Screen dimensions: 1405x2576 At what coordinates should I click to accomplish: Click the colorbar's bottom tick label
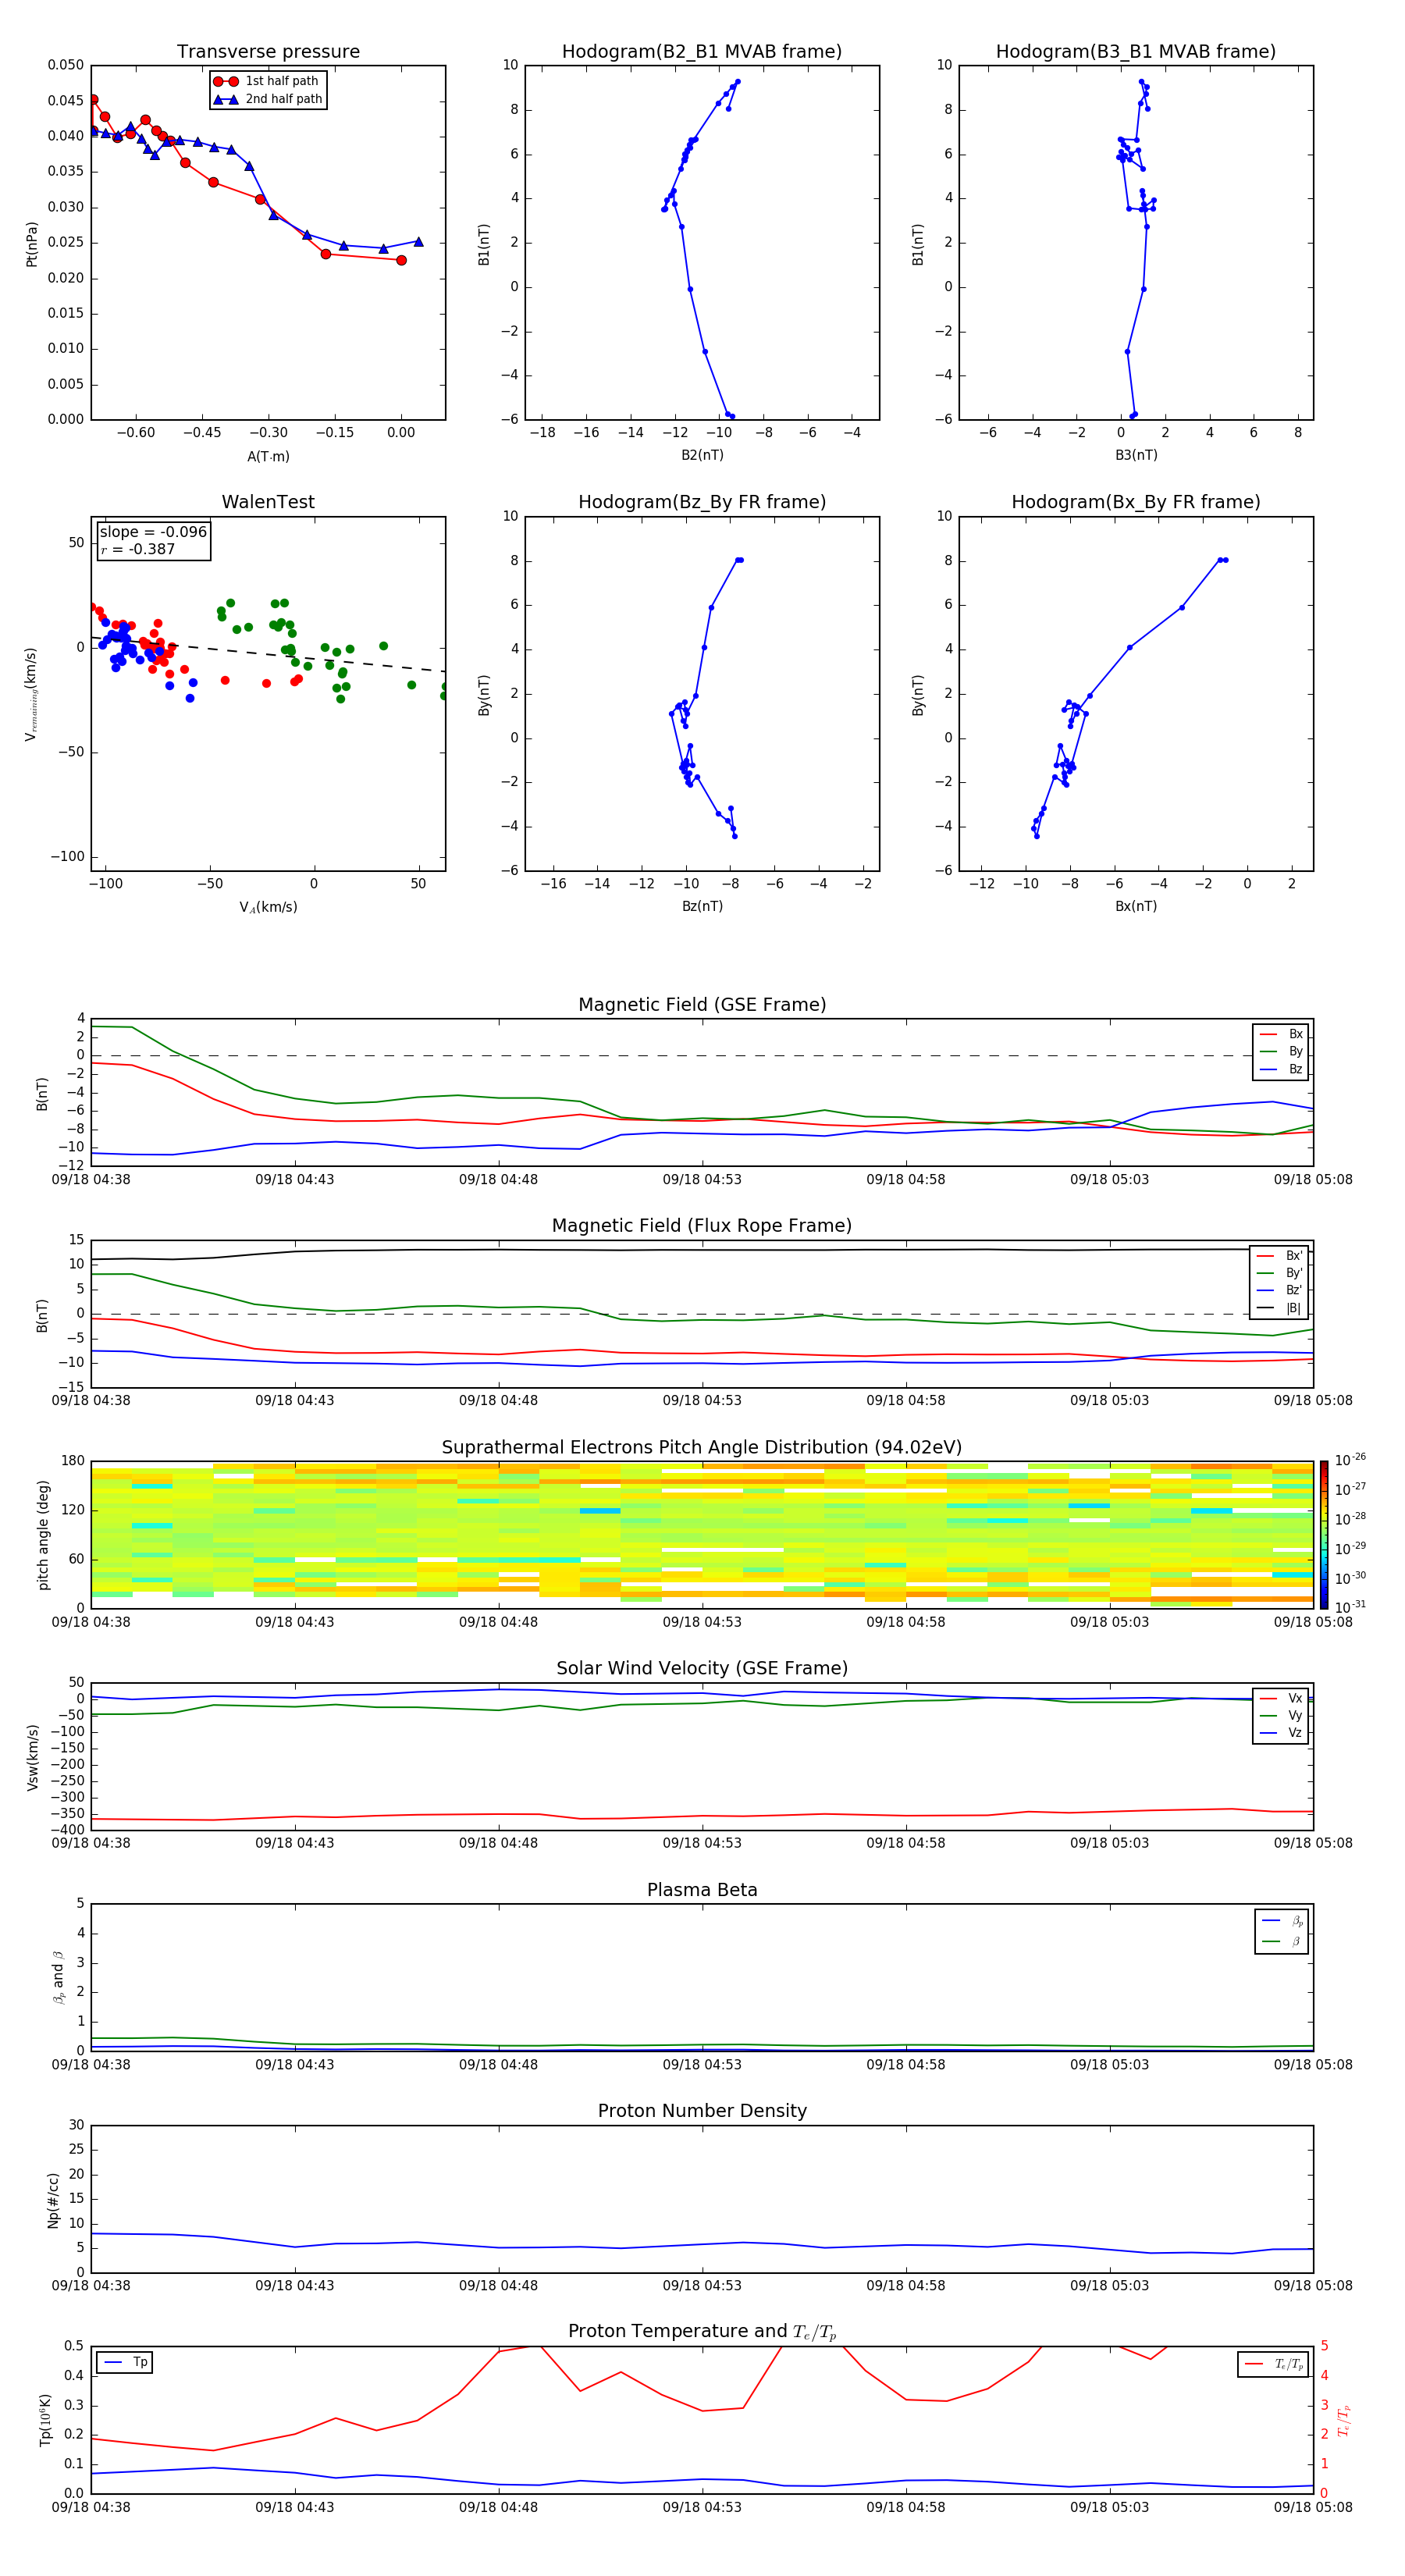click(x=1350, y=1607)
